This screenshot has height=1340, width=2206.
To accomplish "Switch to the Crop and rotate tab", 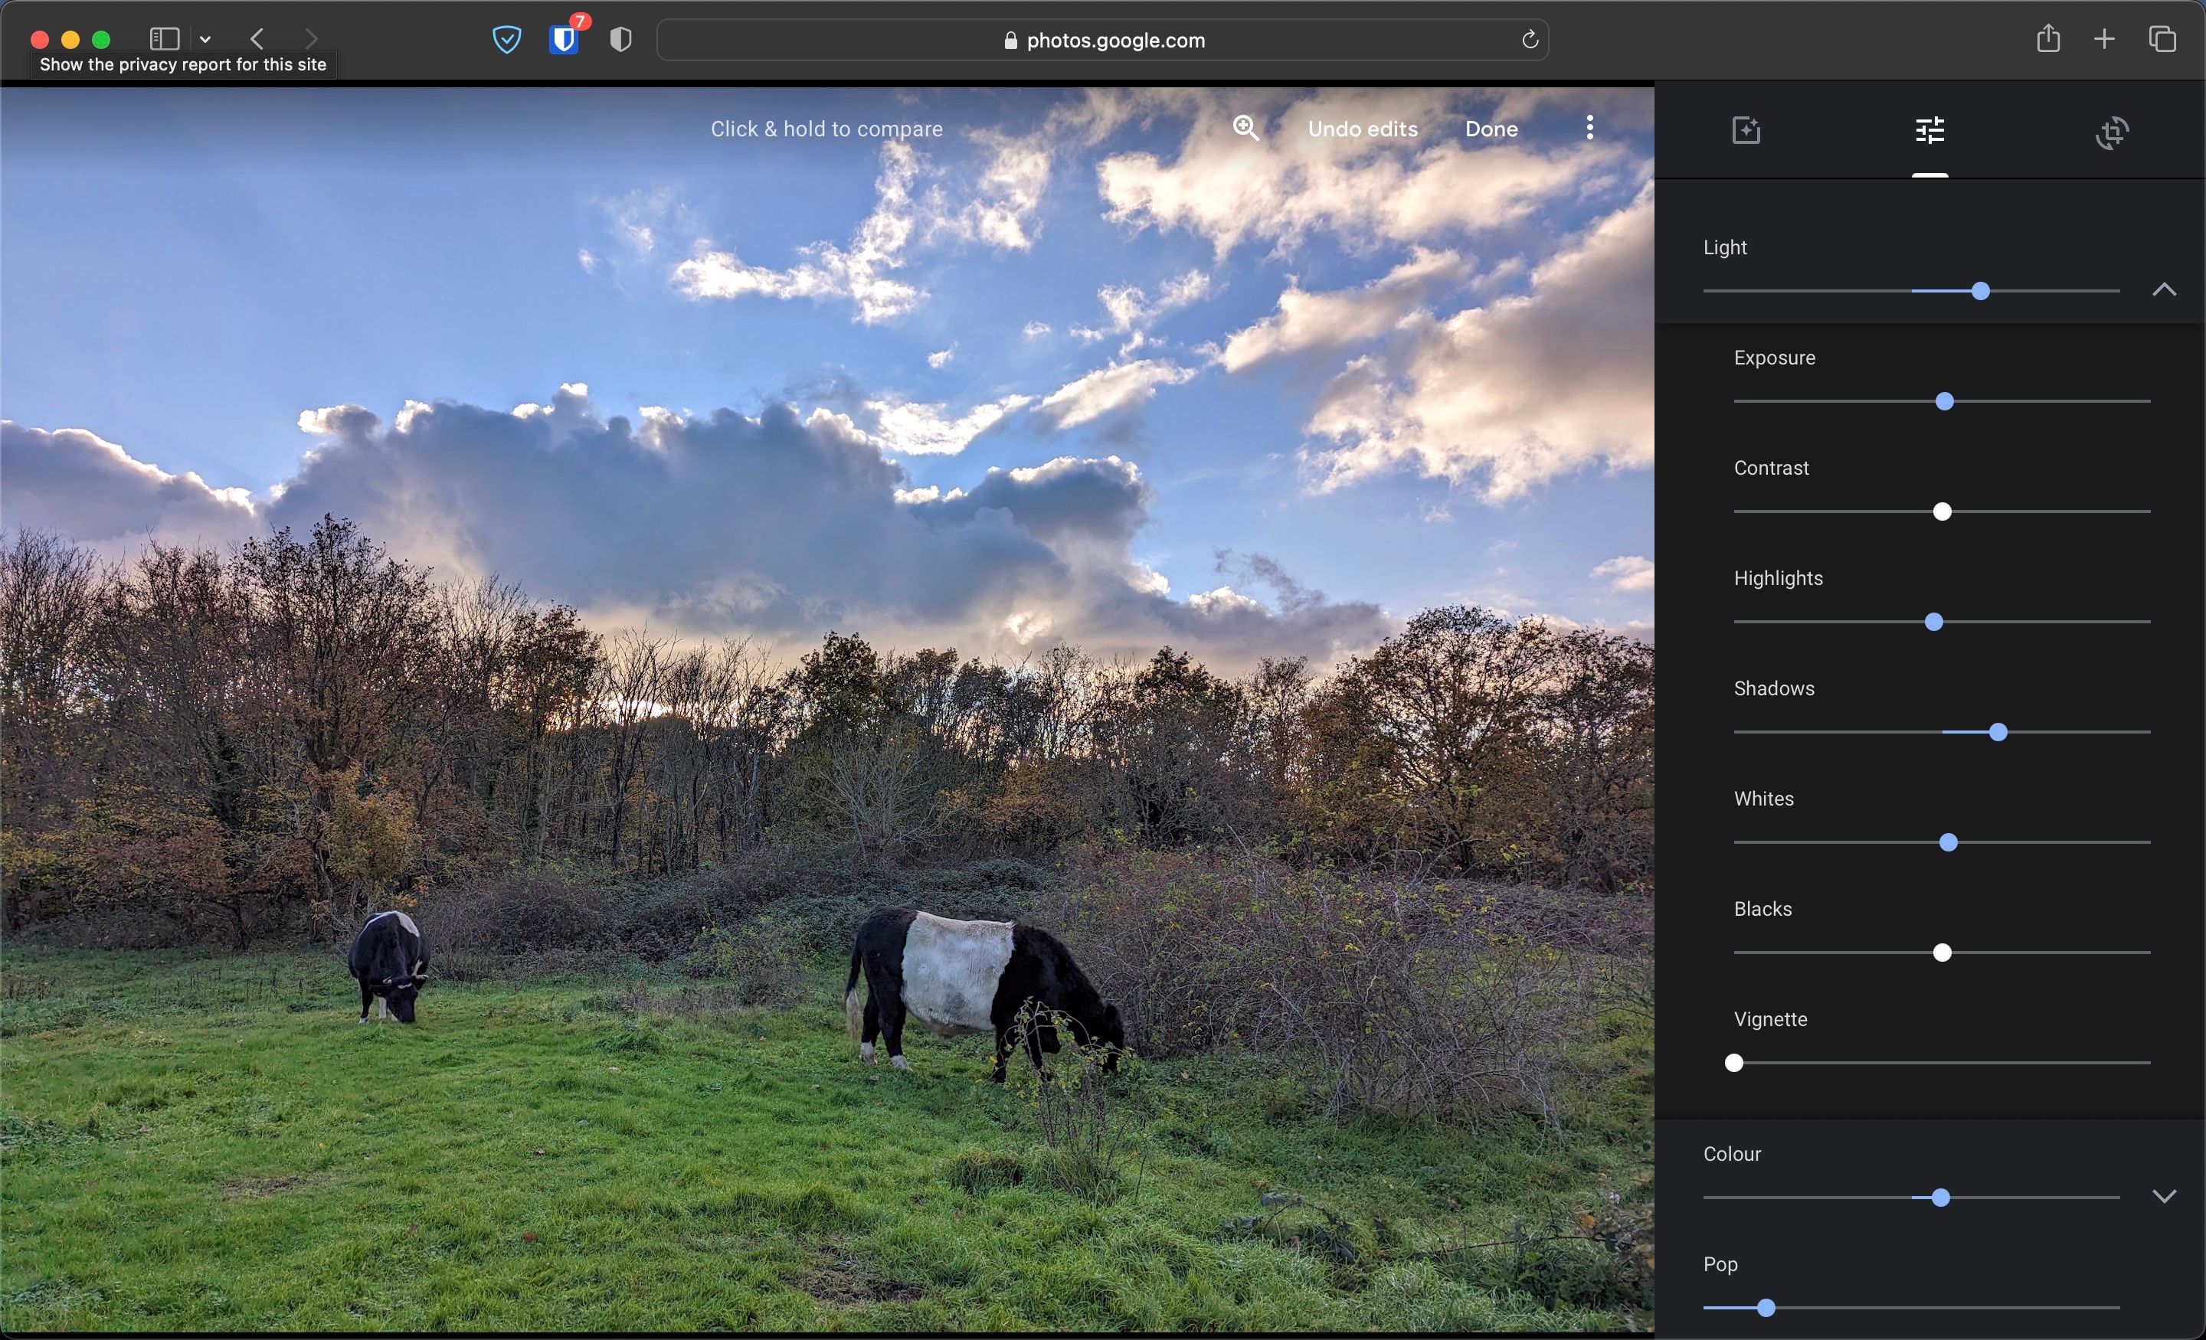I will click(x=2112, y=132).
